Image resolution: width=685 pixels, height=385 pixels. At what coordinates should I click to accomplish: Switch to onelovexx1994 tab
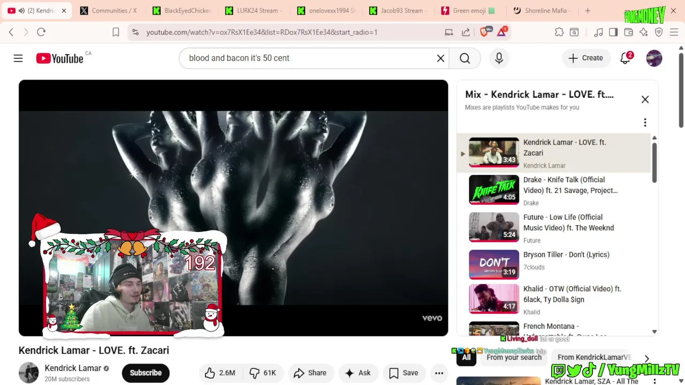pyautogui.click(x=326, y=11)
